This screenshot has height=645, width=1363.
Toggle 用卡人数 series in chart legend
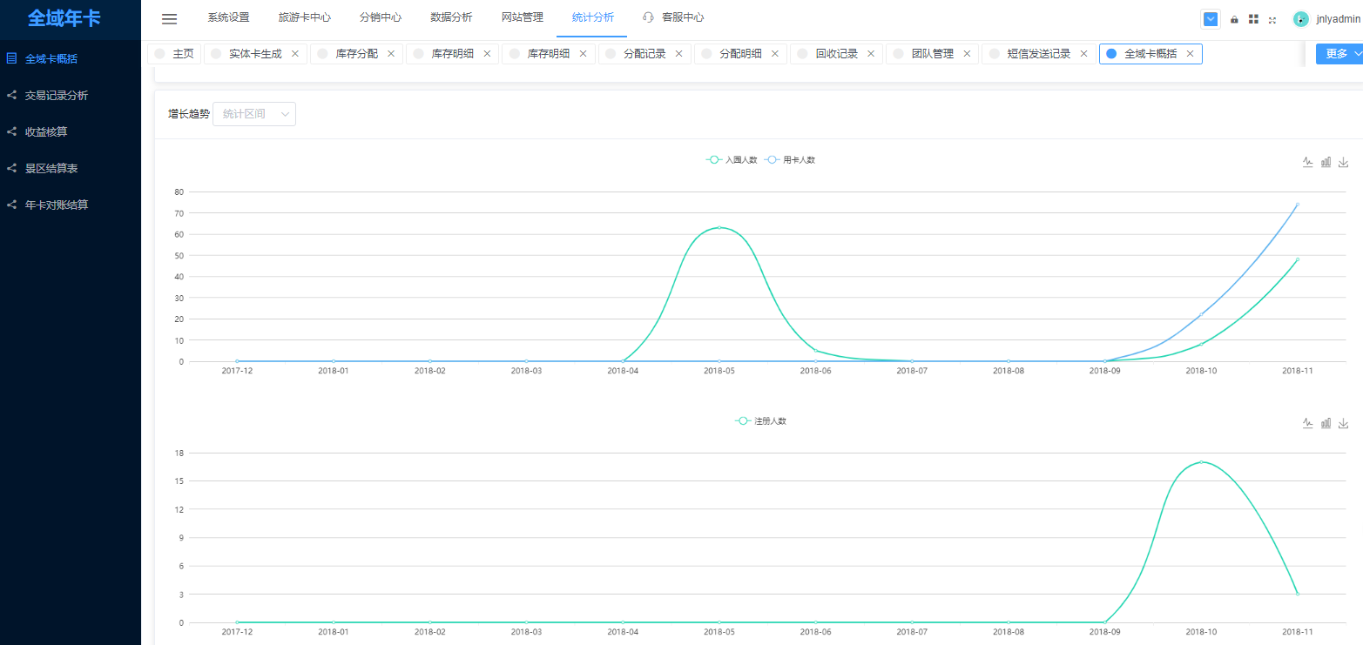click(789, 160)
